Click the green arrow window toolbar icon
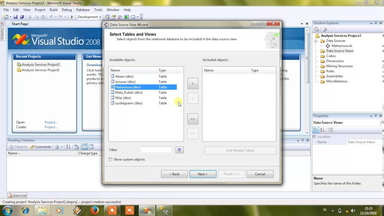This screenshot has height=216, width=384. coord(127,17)
